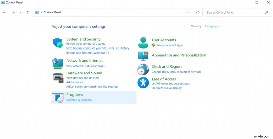Go back with the back arrow
The width and height of the screenshot is (273, 139).
point(4,12)
